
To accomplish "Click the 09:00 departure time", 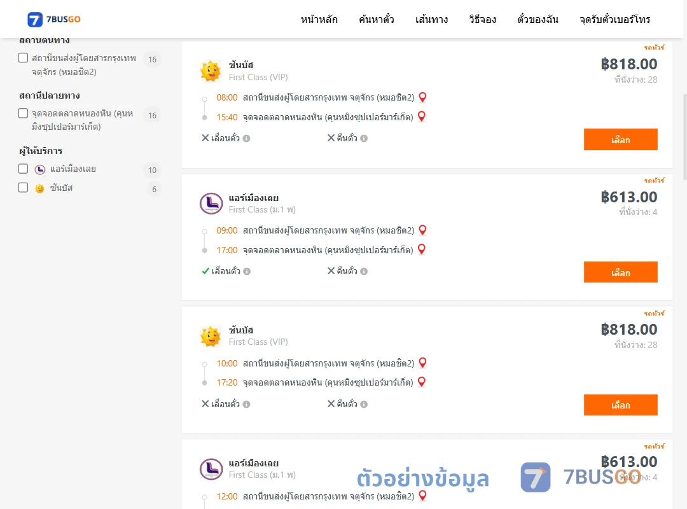I will pyautogui.click(x=227, y=230).
